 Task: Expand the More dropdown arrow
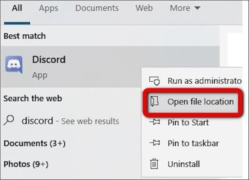(197, 8)
